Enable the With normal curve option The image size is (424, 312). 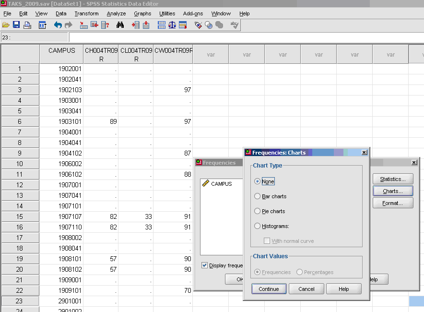point(268,240)
